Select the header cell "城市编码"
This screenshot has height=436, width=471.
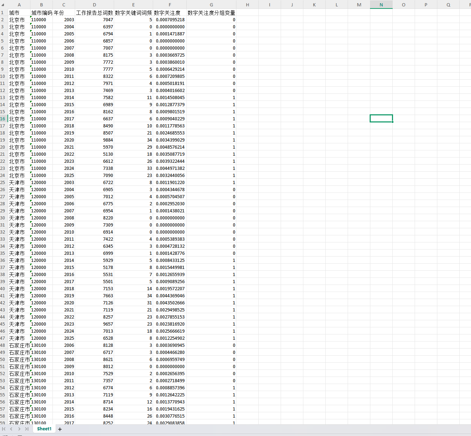pos(41,13)
